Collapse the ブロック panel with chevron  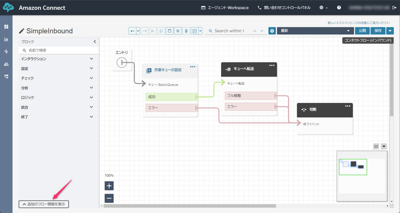[95, 42]
